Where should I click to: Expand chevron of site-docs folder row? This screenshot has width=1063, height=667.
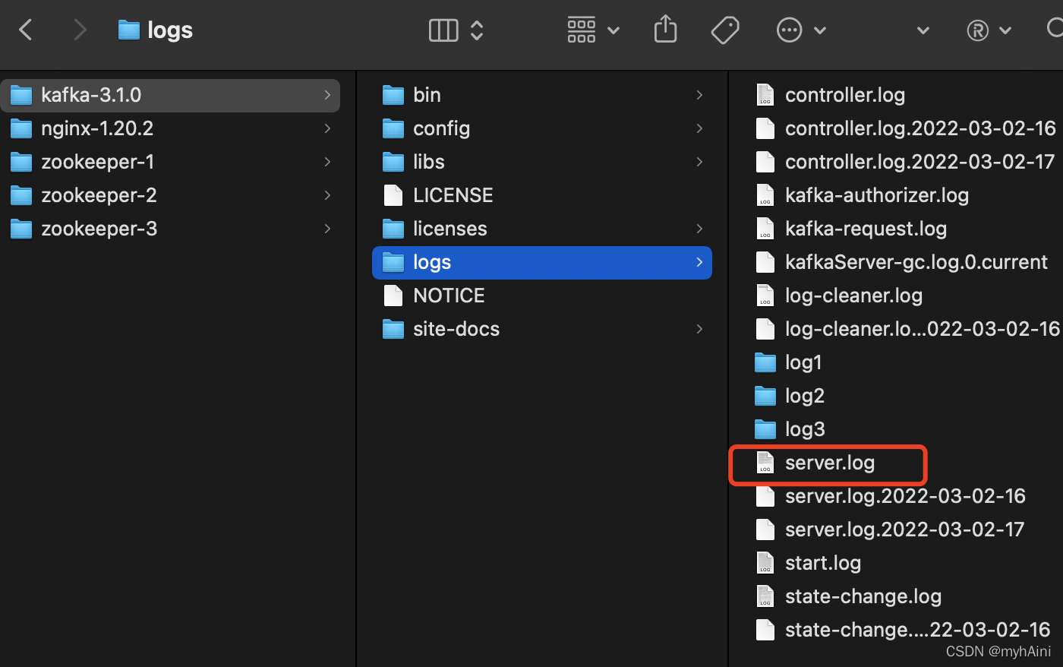point(699,329)
